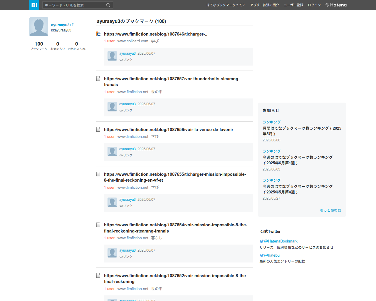Click the 0 お気に入り count

click(x=58, y=46)
